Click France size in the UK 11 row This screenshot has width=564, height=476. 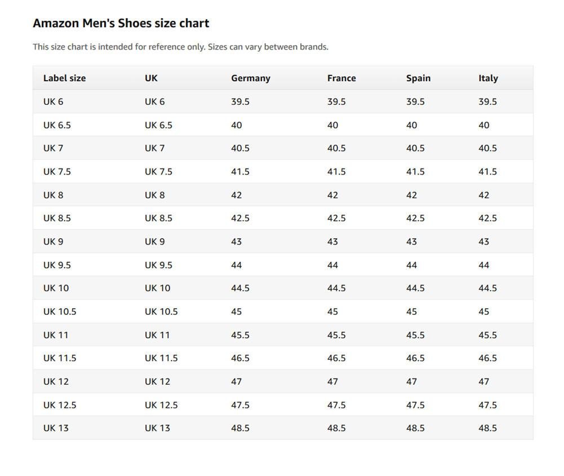(x=336, y=335)
